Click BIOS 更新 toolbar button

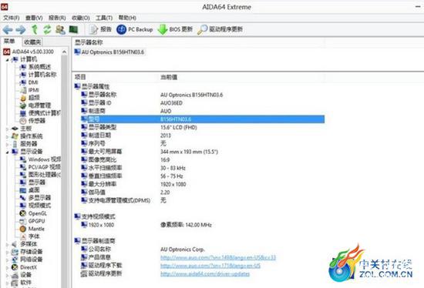pyautogui.click(x=175, y=29)
